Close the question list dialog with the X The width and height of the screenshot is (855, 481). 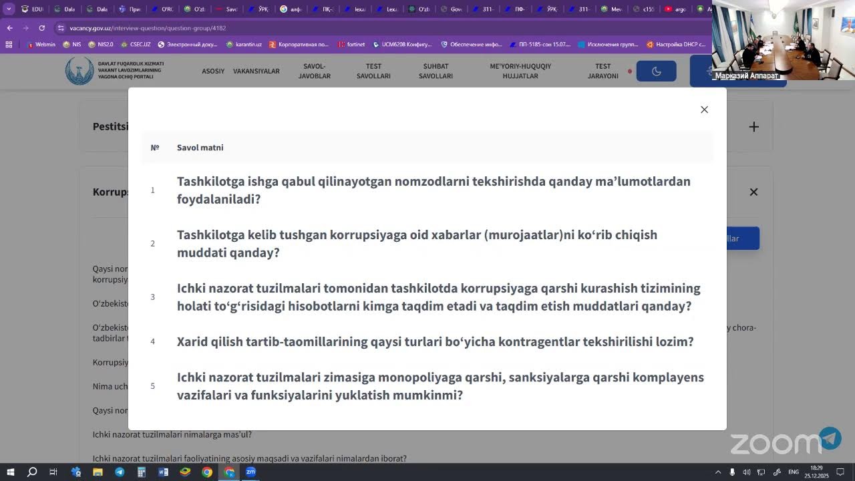coord(704,110)
